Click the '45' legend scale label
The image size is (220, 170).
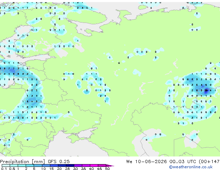tap(99, 169)
